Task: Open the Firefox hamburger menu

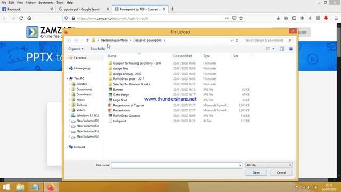Action: tap(336, 18)
